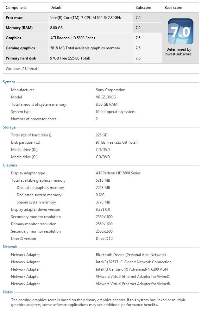Screen dimensions: 201x313
Task: Click the 7.0 base score badge
Action: (180, 31)
